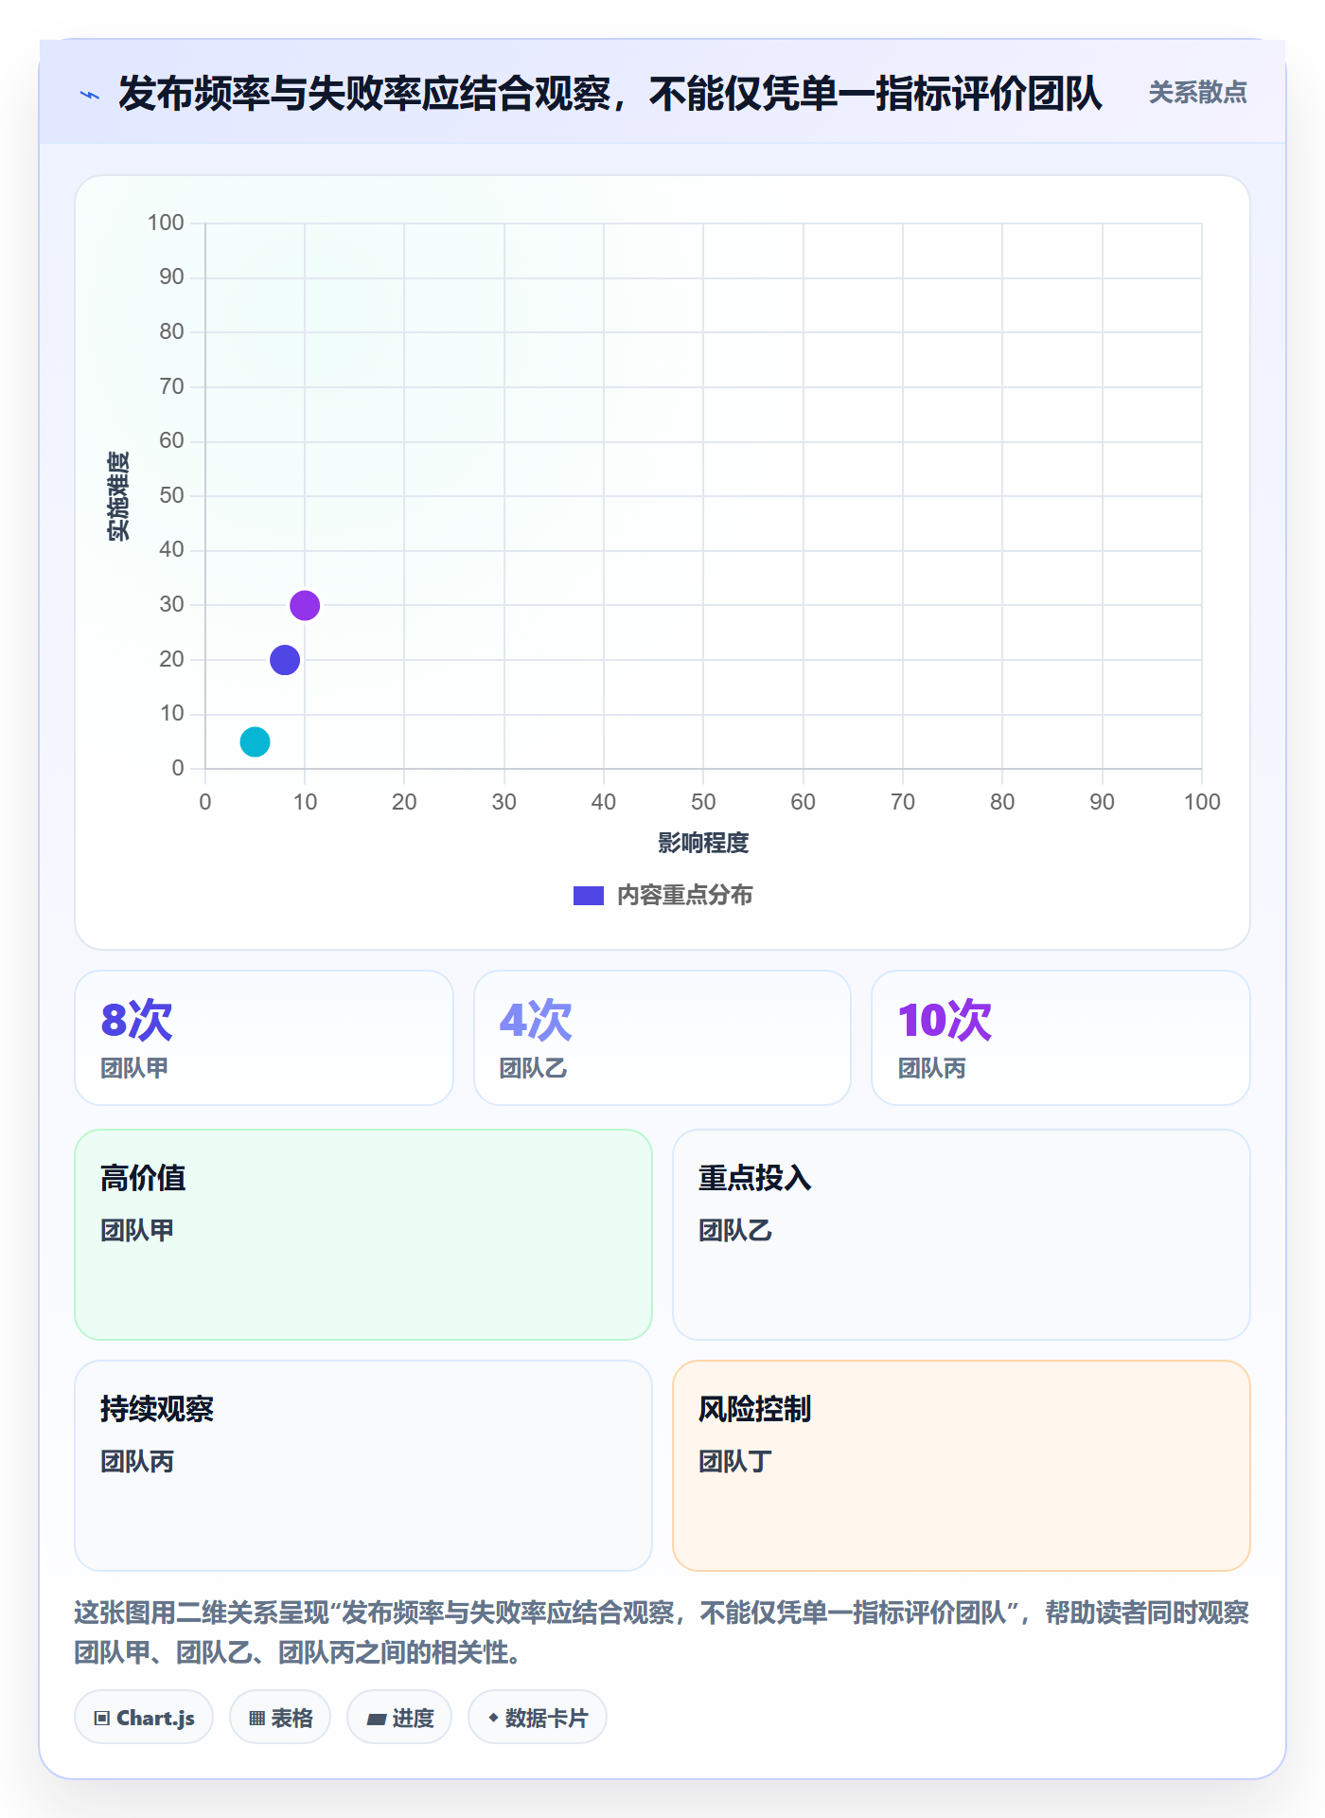This screenshot has height=1818, width=1325.
Task: Open the 10次 团队丙 stat card
Action: [1061, 1038]
